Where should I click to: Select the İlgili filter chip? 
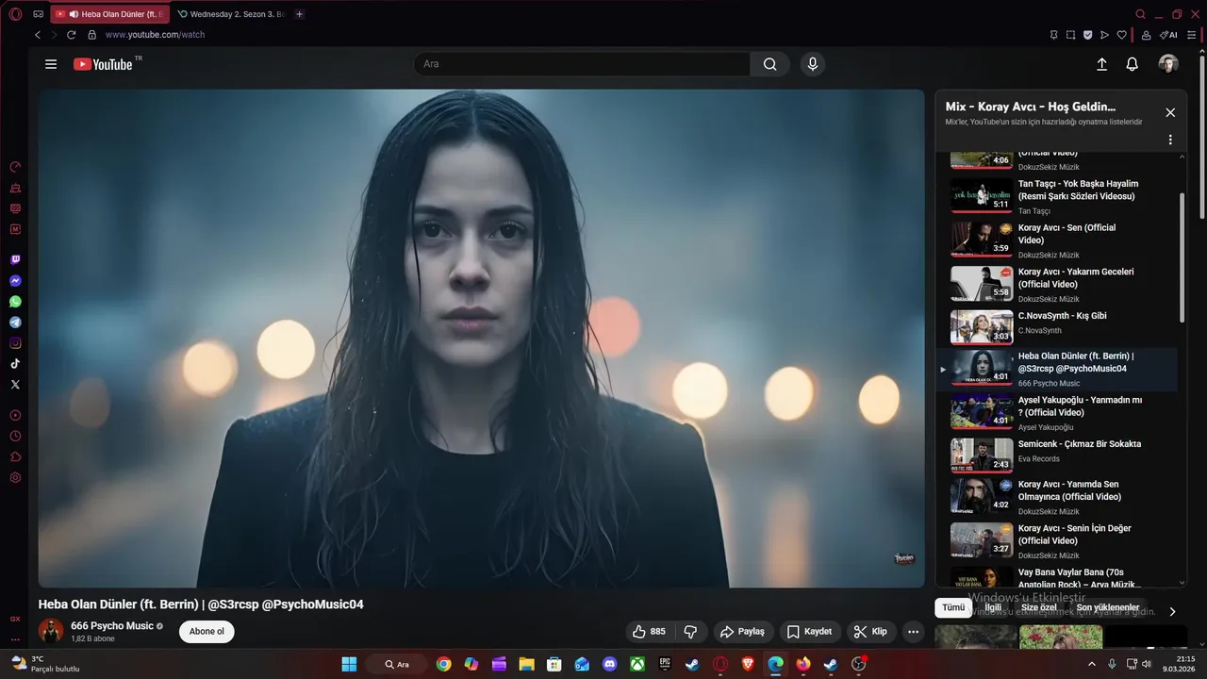coord(993,607)
